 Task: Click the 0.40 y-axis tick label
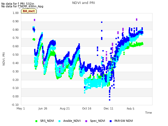[16, 63]
